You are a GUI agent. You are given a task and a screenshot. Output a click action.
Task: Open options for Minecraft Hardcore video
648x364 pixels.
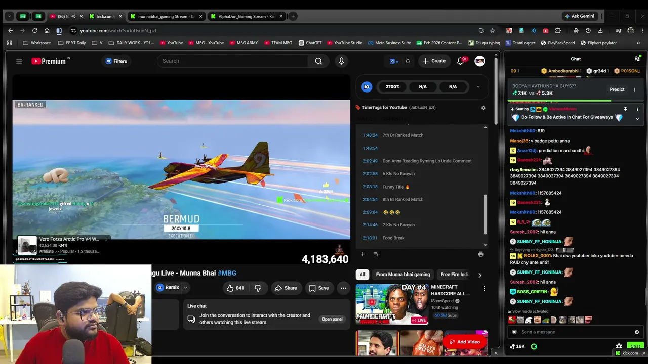click(484, 288)
